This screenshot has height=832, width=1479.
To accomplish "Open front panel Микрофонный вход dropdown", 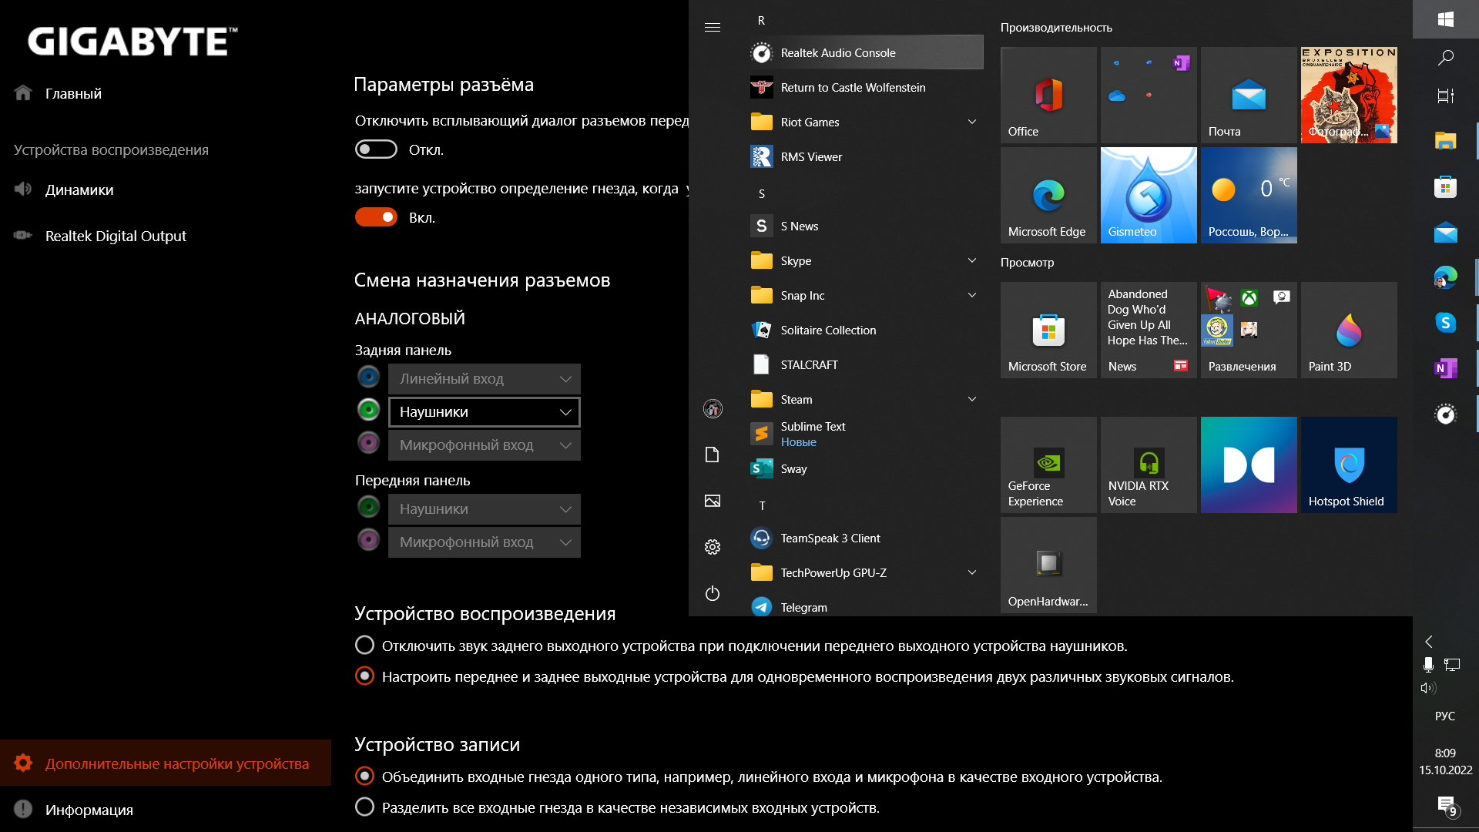I will pyautogui.click(x=485, y=542).
